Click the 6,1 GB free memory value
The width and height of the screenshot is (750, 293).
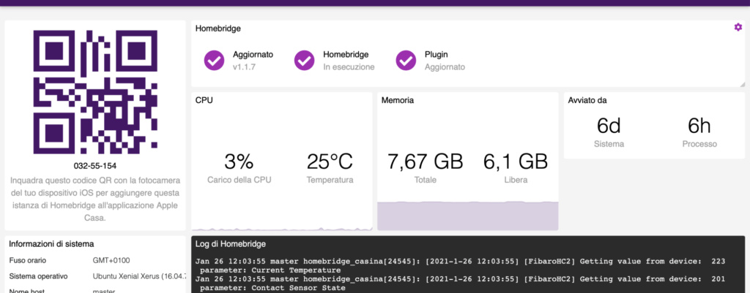(x=515, y=162)
